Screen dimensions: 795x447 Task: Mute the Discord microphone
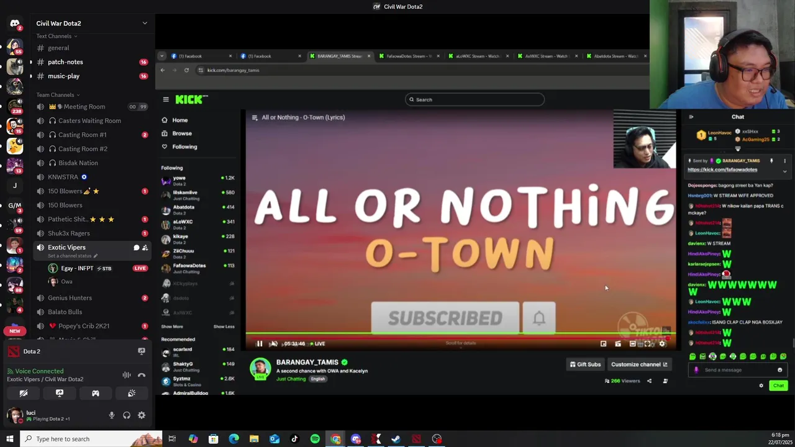pyautogui.click(x=112, y=415)
